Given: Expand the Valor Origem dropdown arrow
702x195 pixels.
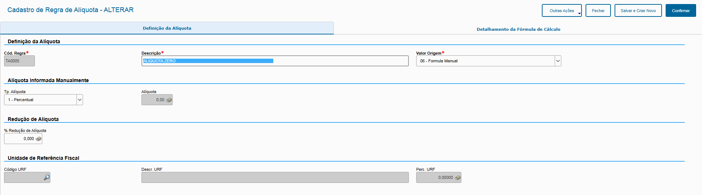Looking at the screenshot, I should [558, 61].
